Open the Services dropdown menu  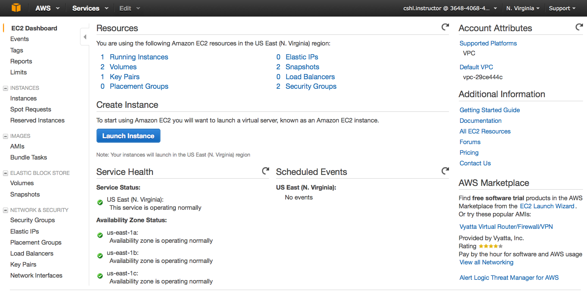90,8
